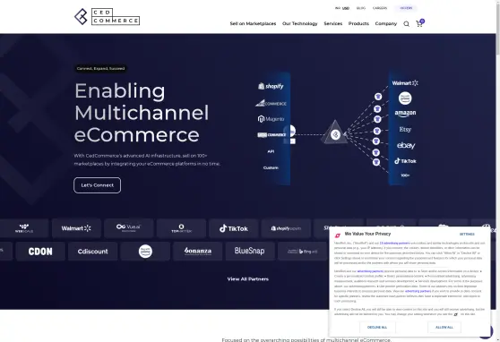500x342 pixels.
Task: Expand the Sell on Marketplaces menu
Action: (253, 23)
